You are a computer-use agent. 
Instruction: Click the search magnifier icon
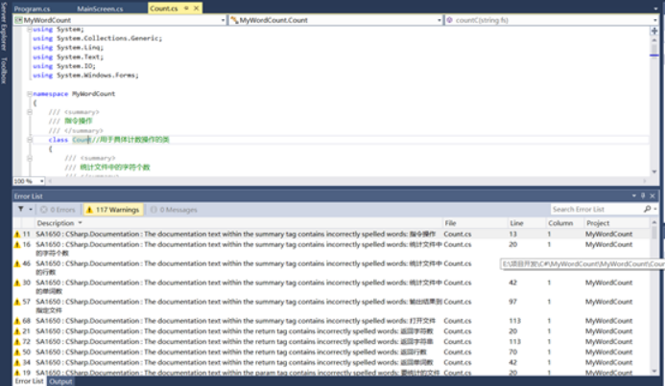tap(648, 209)
